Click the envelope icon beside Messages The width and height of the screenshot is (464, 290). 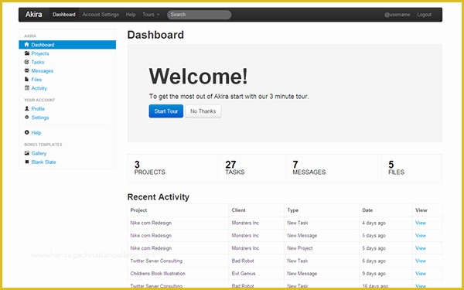pyautogui.click(x=26, y=70)
